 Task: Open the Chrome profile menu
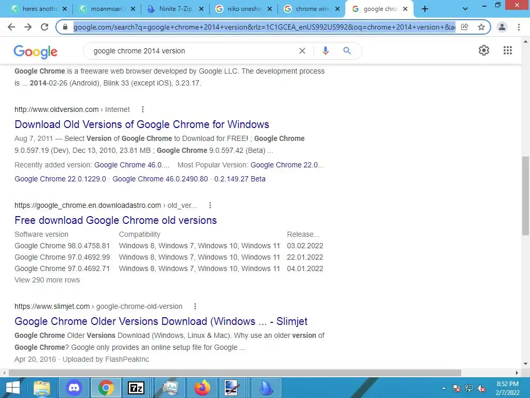pyautogui.click(x=502, y=27)
